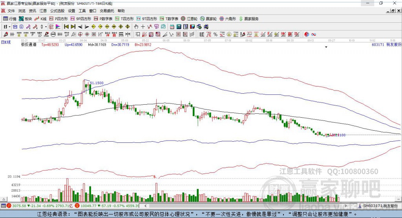Image resolution: width=402 pixels, height=218 pixels.
Task: Click the Bt=23.9812 value
Action: pos(143,44)
